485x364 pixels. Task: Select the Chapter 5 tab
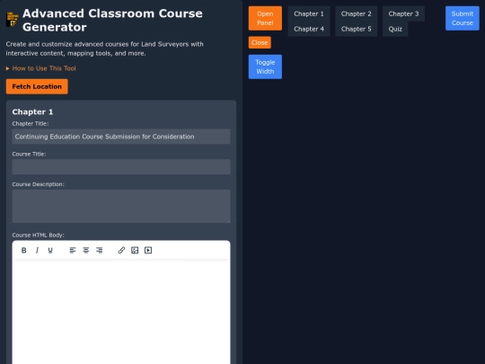(x=356, y=29)
